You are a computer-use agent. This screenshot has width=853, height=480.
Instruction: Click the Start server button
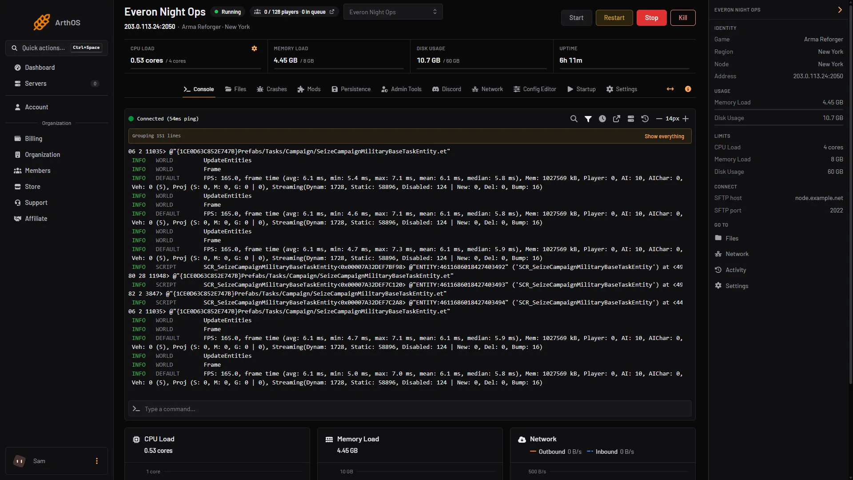pos(576,18)
